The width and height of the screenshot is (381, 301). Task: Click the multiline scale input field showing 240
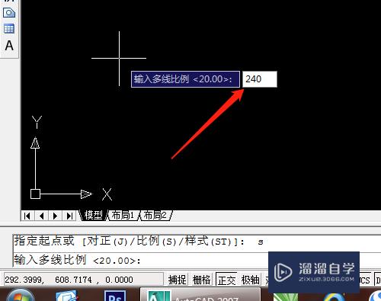point(260,79)
